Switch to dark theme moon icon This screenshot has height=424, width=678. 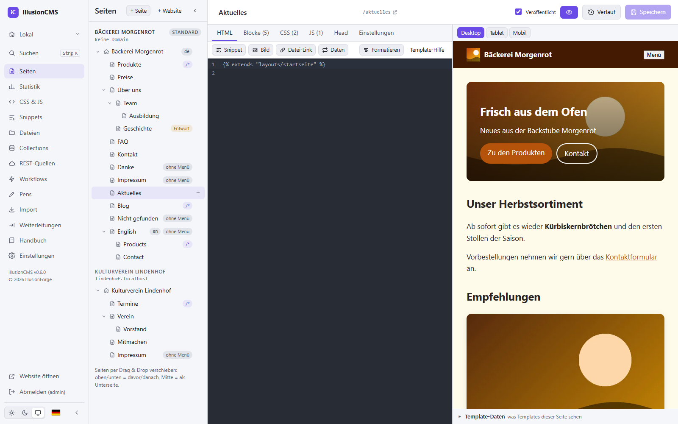(x=25, y=413)
